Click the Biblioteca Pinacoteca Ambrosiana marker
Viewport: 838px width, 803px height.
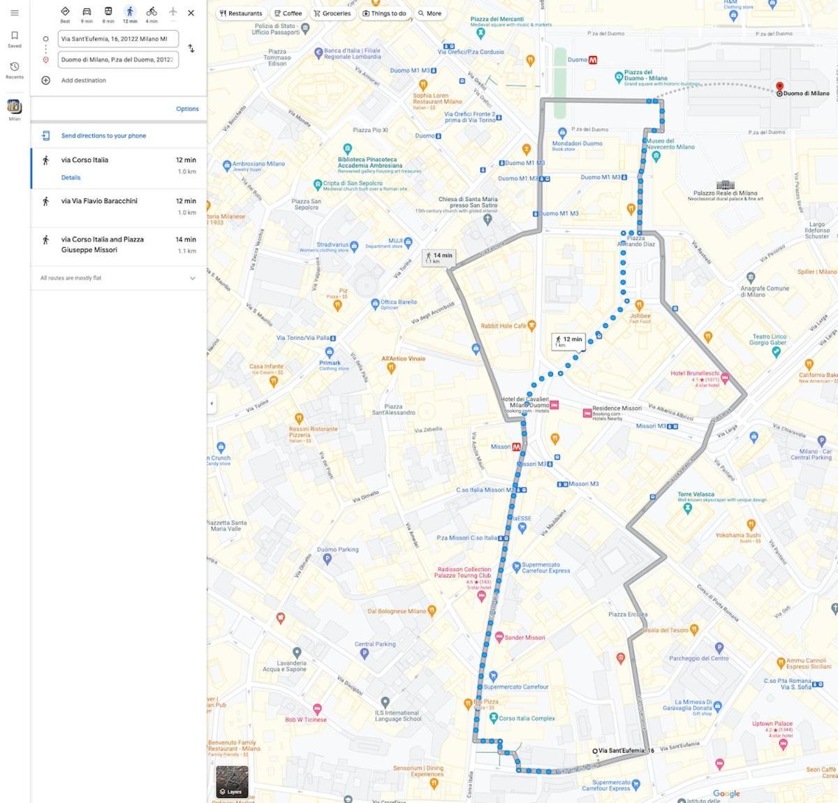[347, 149]
